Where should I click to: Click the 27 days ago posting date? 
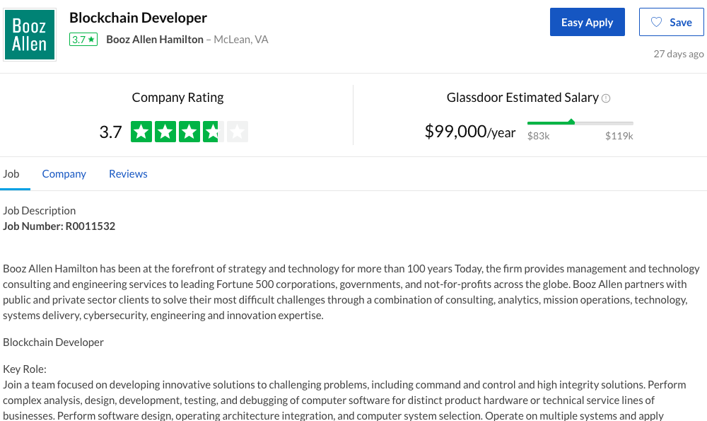click(x=678, y=54)
